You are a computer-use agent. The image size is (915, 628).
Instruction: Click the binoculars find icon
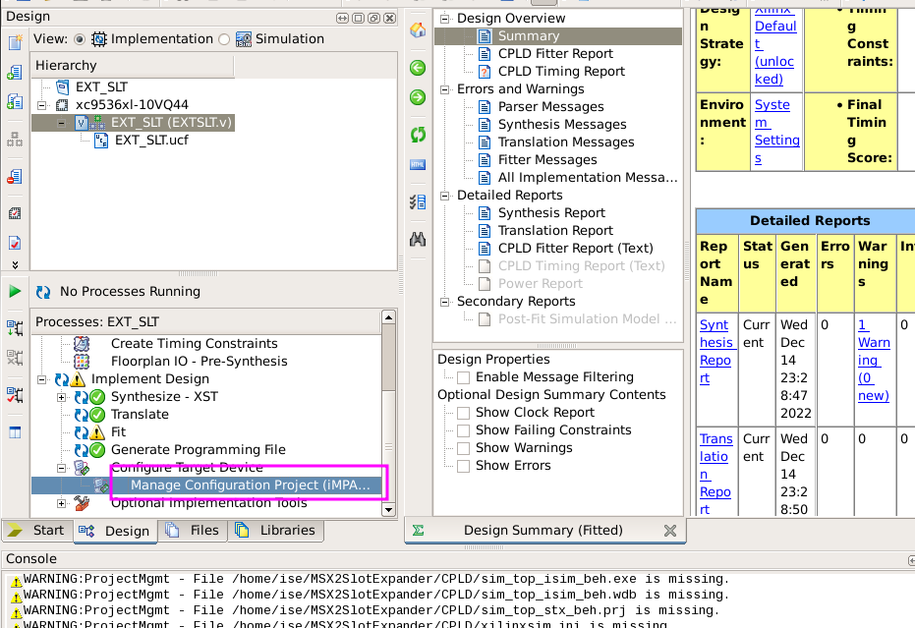(x=418, y=238)
